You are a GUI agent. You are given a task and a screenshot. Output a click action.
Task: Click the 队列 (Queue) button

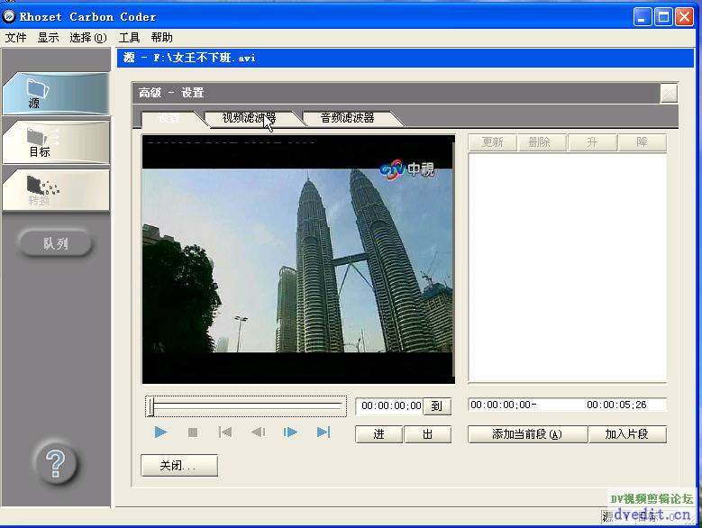tap(55, 243)
